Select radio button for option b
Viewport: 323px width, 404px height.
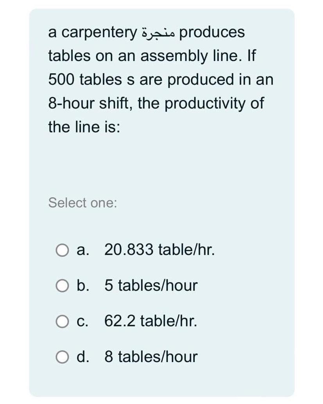coord(62,286)
